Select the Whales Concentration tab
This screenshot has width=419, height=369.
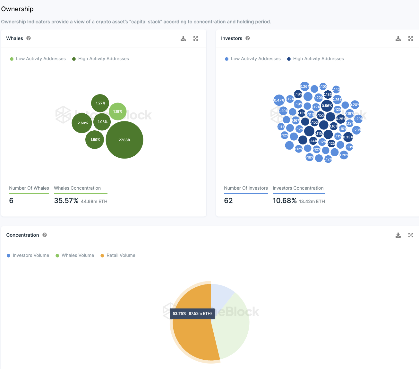tap(77, 188)
